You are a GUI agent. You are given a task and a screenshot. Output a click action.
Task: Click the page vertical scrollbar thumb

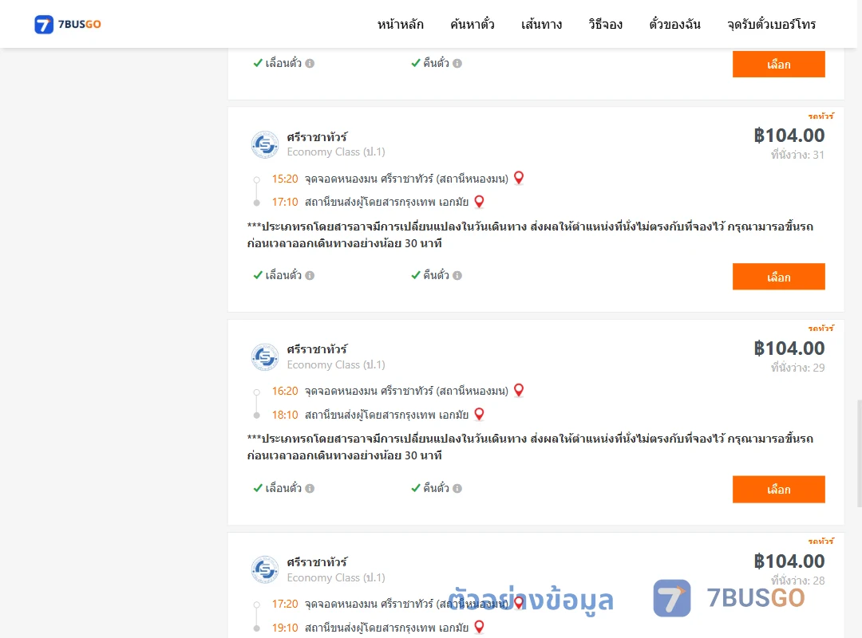[860, 453]
